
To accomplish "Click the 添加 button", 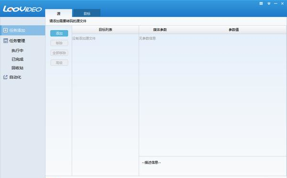I will [x=59, y=33].
